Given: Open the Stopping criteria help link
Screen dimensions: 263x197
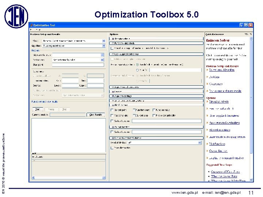Looking at the screenshot, I should pyautogui.click(x=219, y=101).
